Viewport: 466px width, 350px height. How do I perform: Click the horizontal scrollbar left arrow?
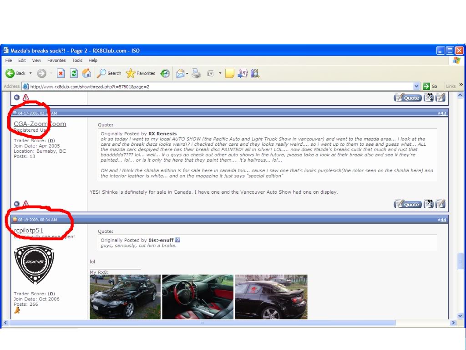click(x=5, y=323)
